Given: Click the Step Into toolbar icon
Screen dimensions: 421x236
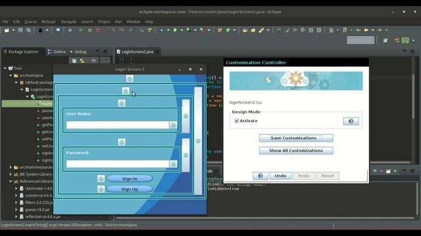Looking at the screenshot, I should (113, 30).
